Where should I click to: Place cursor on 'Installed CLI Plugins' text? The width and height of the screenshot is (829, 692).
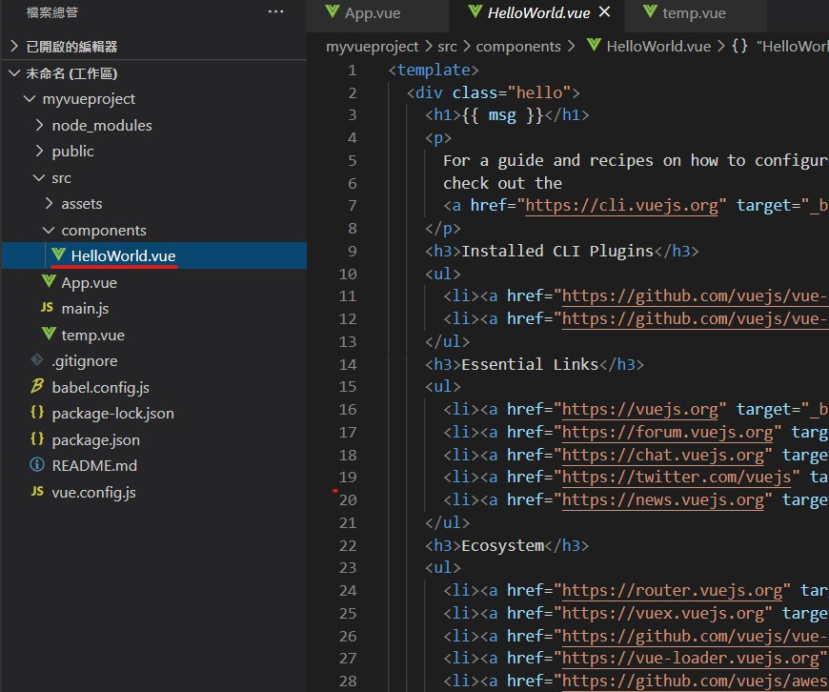click(557, 251)
